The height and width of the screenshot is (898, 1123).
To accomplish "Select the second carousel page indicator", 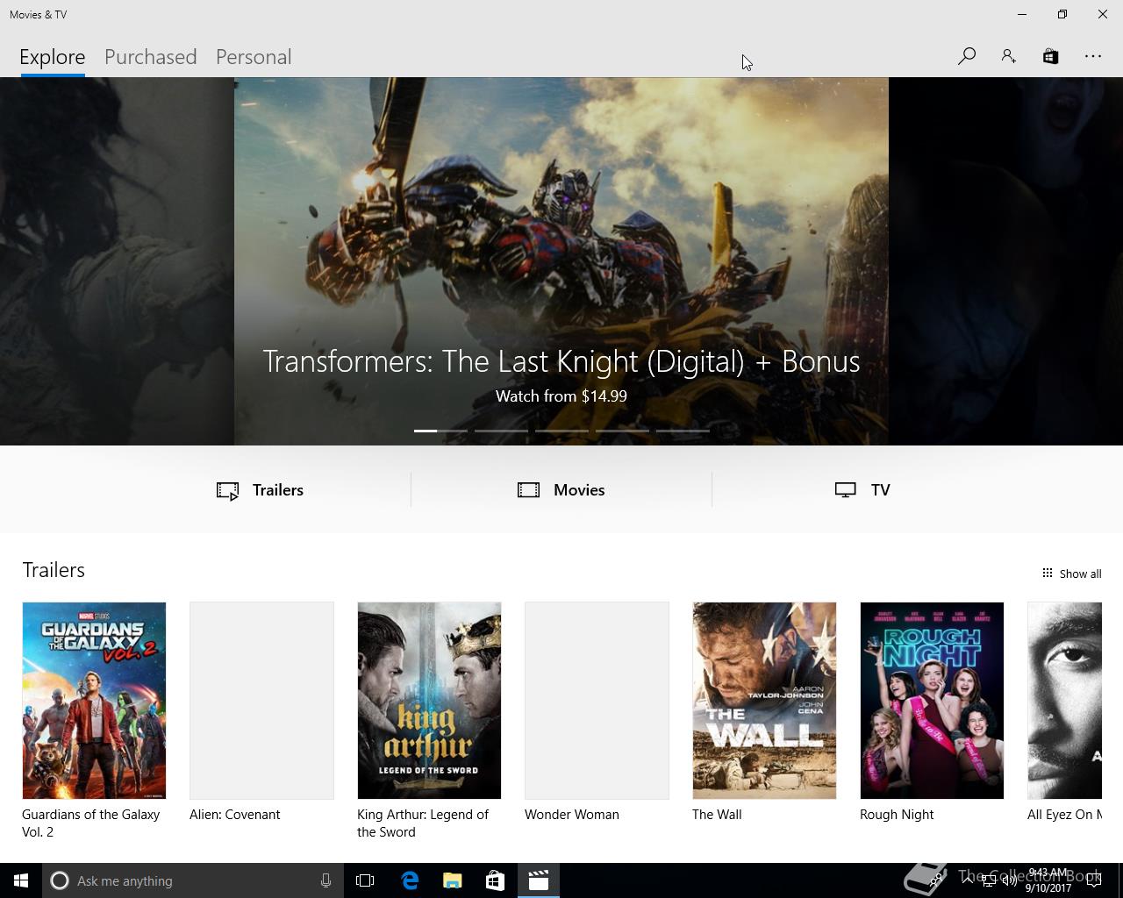I will pos(501,431).
